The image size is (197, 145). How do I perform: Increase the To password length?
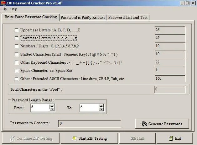click(101, 106)
